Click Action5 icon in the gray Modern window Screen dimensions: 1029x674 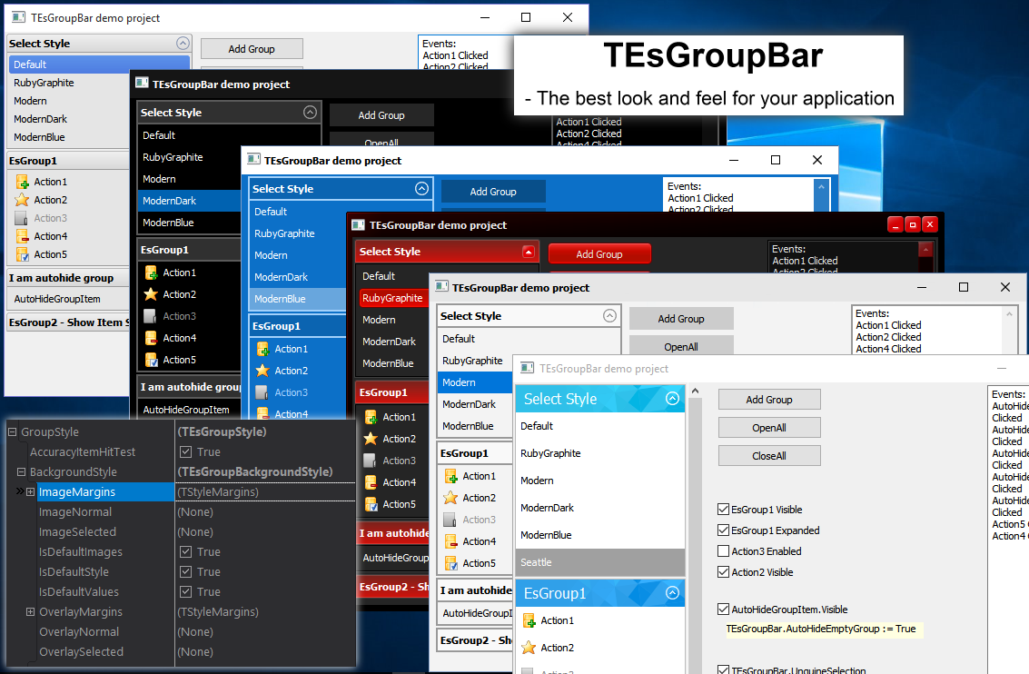pos(451,563)
